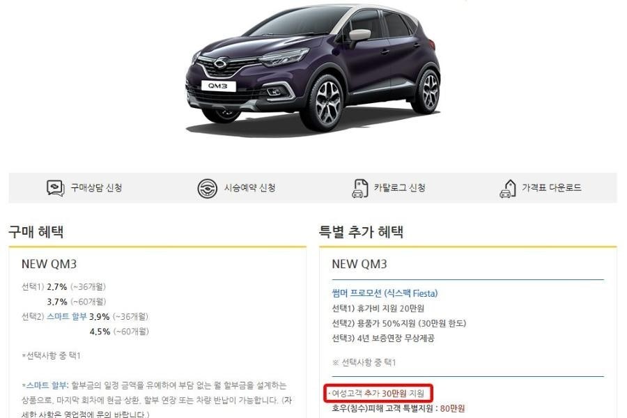Open the 구매상담 신청 text link
Image resolution: width=627 pixels, height=418 pixels.
pos(96,187)
